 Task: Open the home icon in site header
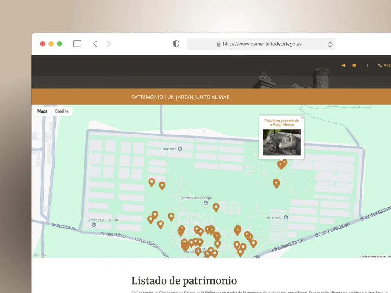(343, 65)
